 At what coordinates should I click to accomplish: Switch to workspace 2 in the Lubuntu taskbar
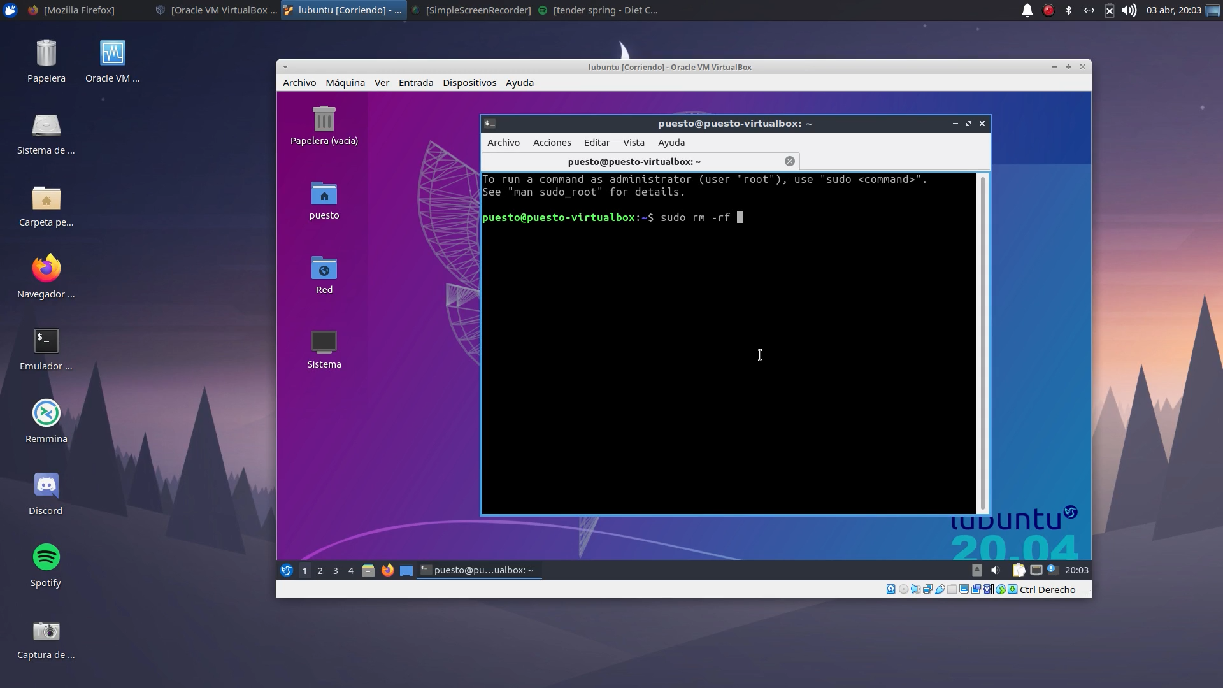tap(320, 571)
